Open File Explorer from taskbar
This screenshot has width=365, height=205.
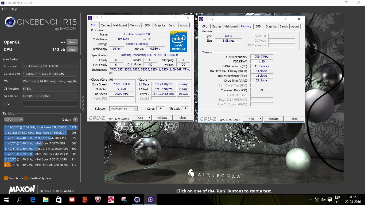[46, 199]
